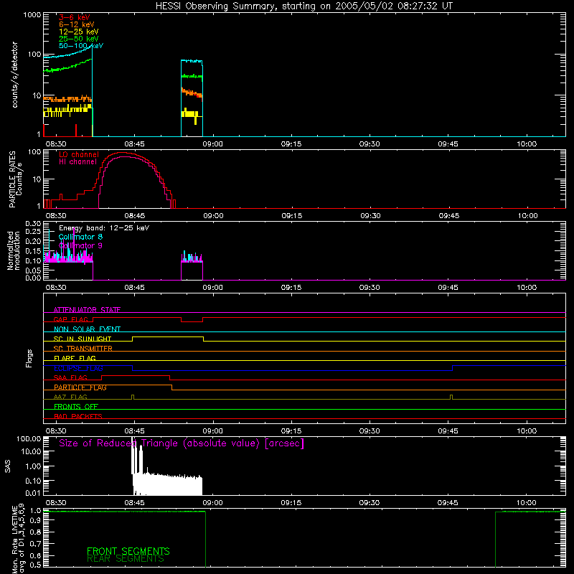Click the GAP_FLAG label
Image resolution: width=574 pixels, height=574 pixels.
(70, 319)
